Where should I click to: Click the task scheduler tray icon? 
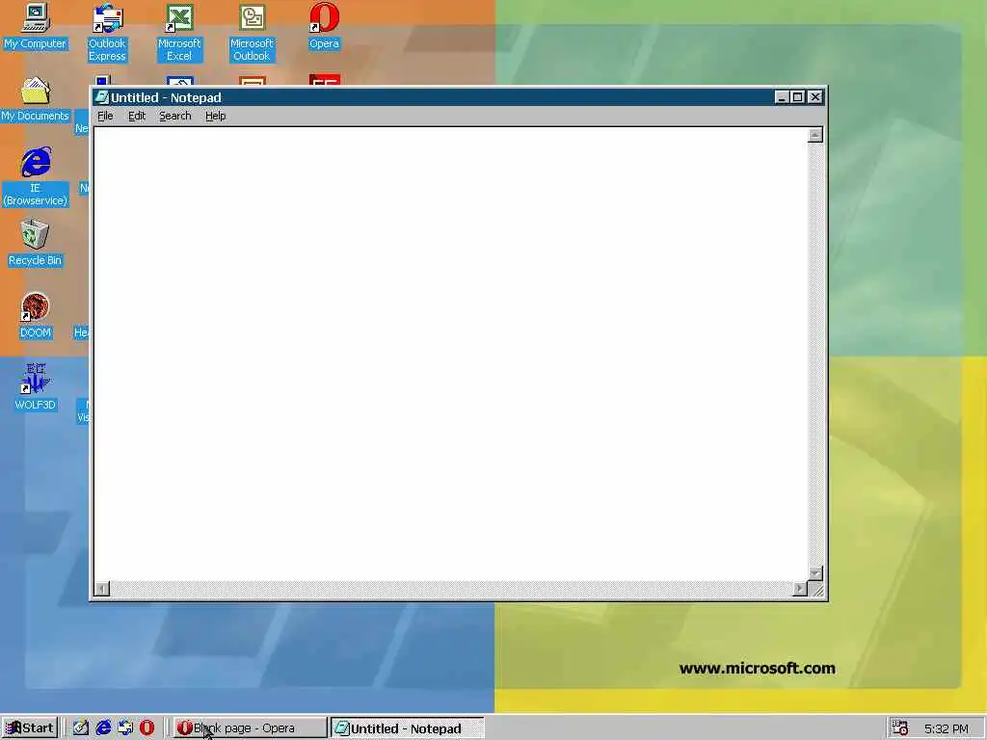tap(899, 728)
